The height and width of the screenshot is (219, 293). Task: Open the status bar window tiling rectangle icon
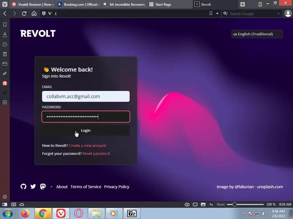(195, 204)
